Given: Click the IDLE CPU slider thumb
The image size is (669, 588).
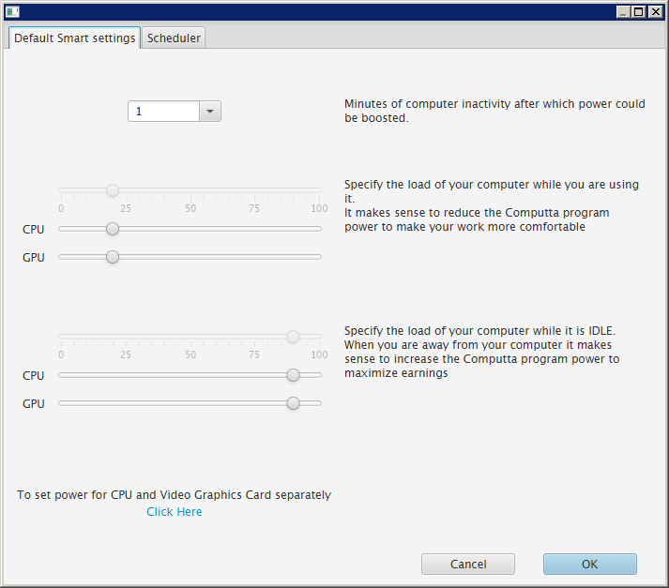Looking at the screenshot, I should [x=293, y=375].
